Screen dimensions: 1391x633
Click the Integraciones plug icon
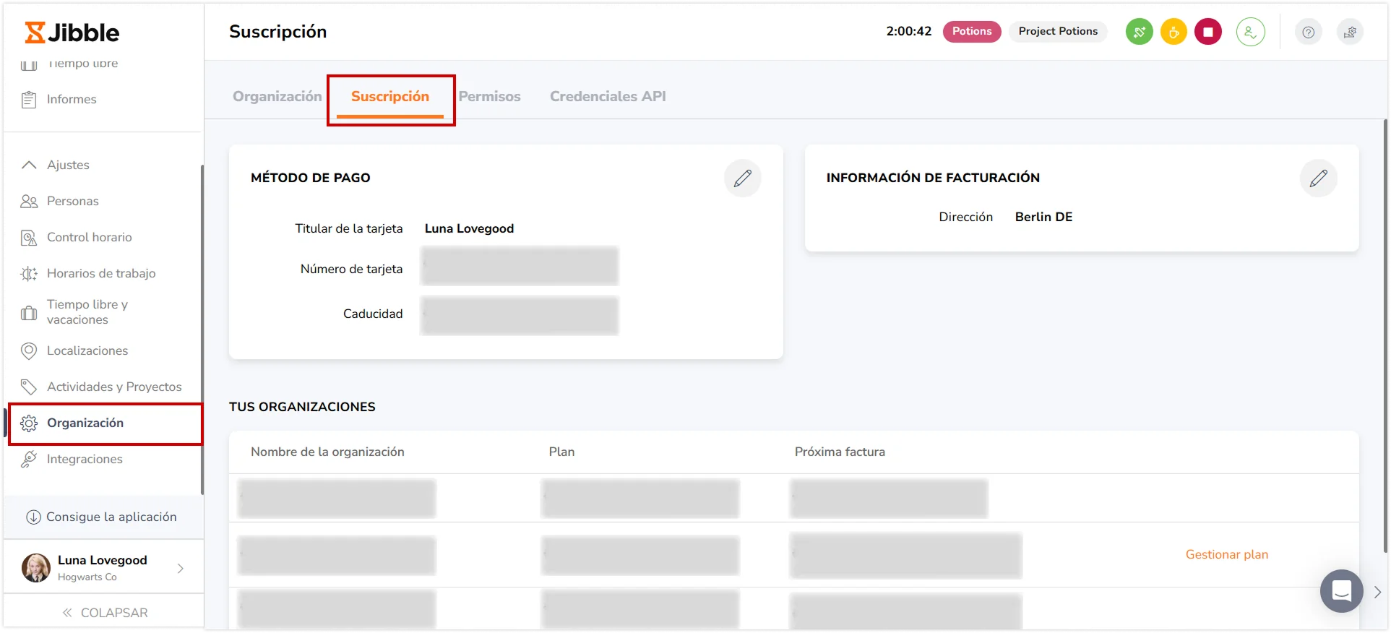click(x=29, y=459)
